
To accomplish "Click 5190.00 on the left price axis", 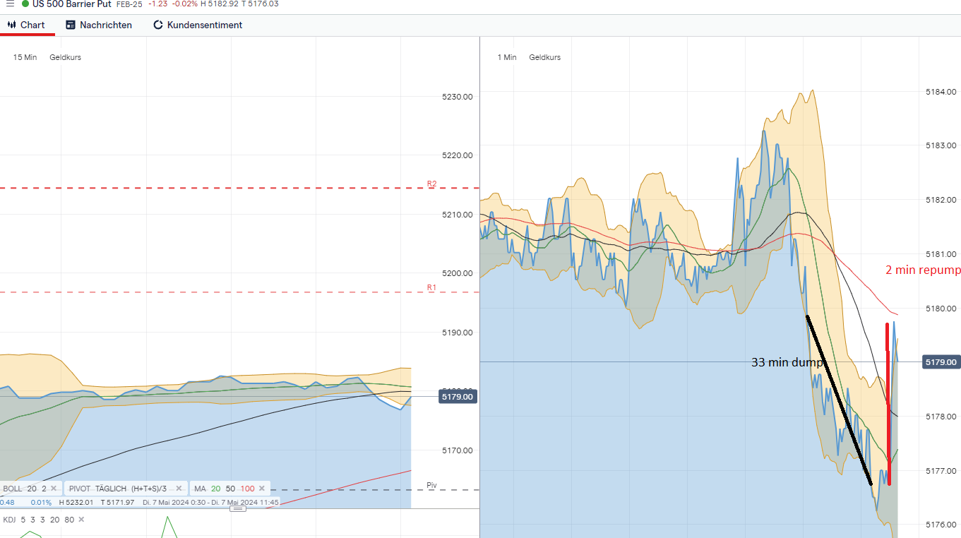I will (458, 333).
